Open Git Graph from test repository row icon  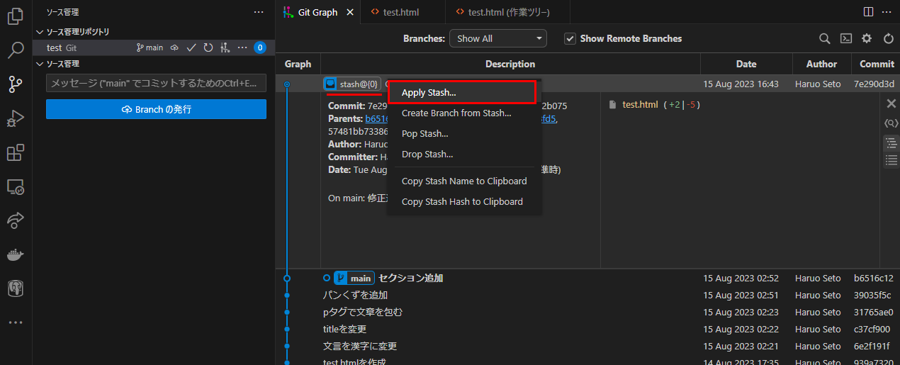coord(225,47)
